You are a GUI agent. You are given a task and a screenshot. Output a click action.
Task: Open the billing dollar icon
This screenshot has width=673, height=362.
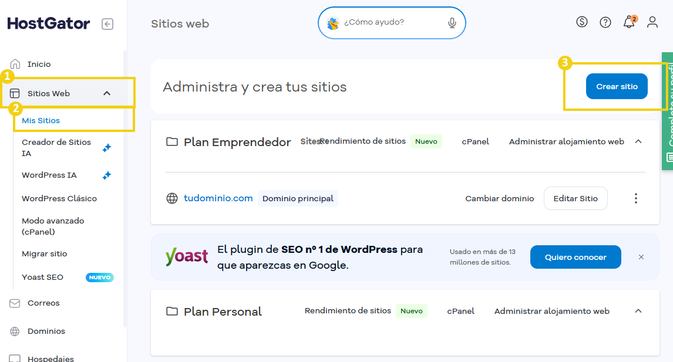click(x=581, y=22)
